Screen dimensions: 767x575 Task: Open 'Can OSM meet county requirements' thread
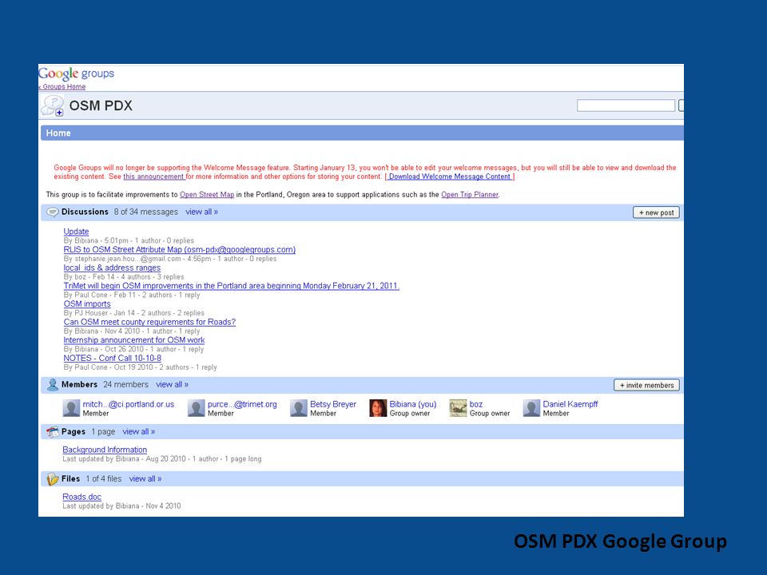coord(149,322)
